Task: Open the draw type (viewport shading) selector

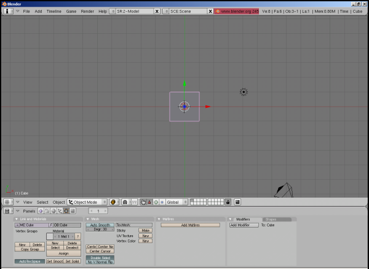Action: [114, 202]
